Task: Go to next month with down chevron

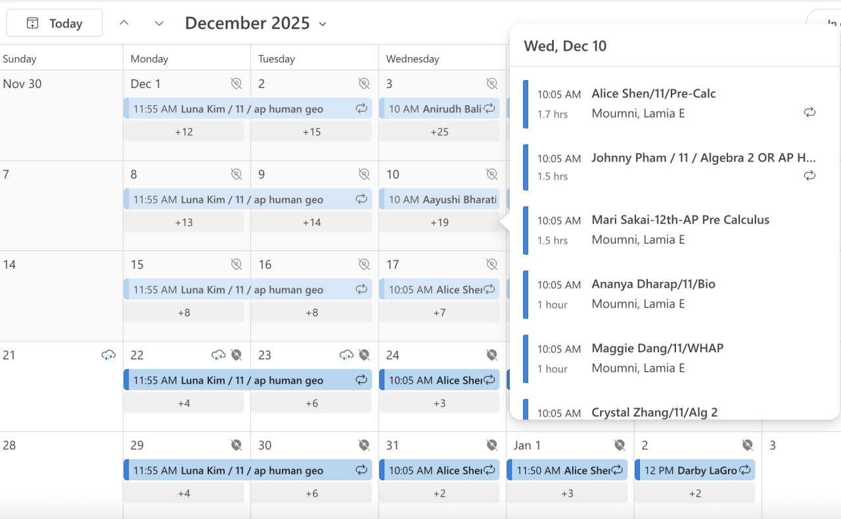Action: (159, 24)
